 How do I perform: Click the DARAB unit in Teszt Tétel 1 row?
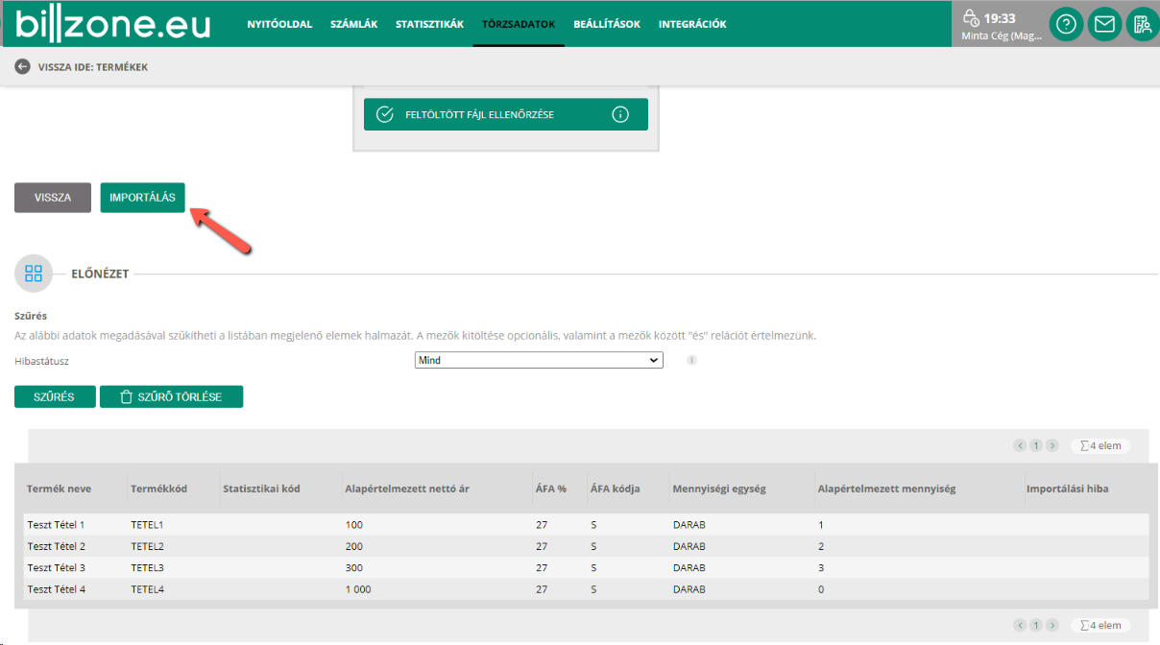click(x=689, y=525)
